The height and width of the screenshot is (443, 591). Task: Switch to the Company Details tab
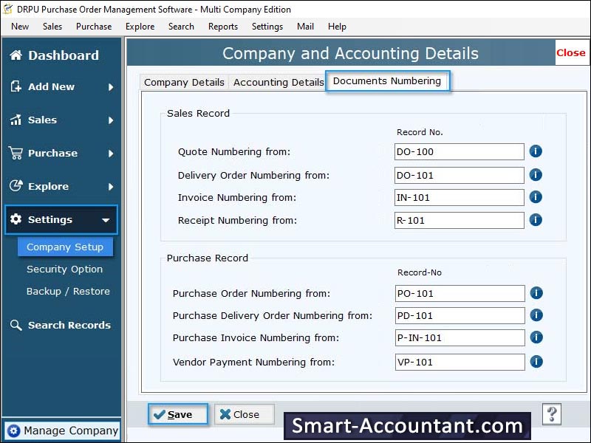tap(184, 82)
